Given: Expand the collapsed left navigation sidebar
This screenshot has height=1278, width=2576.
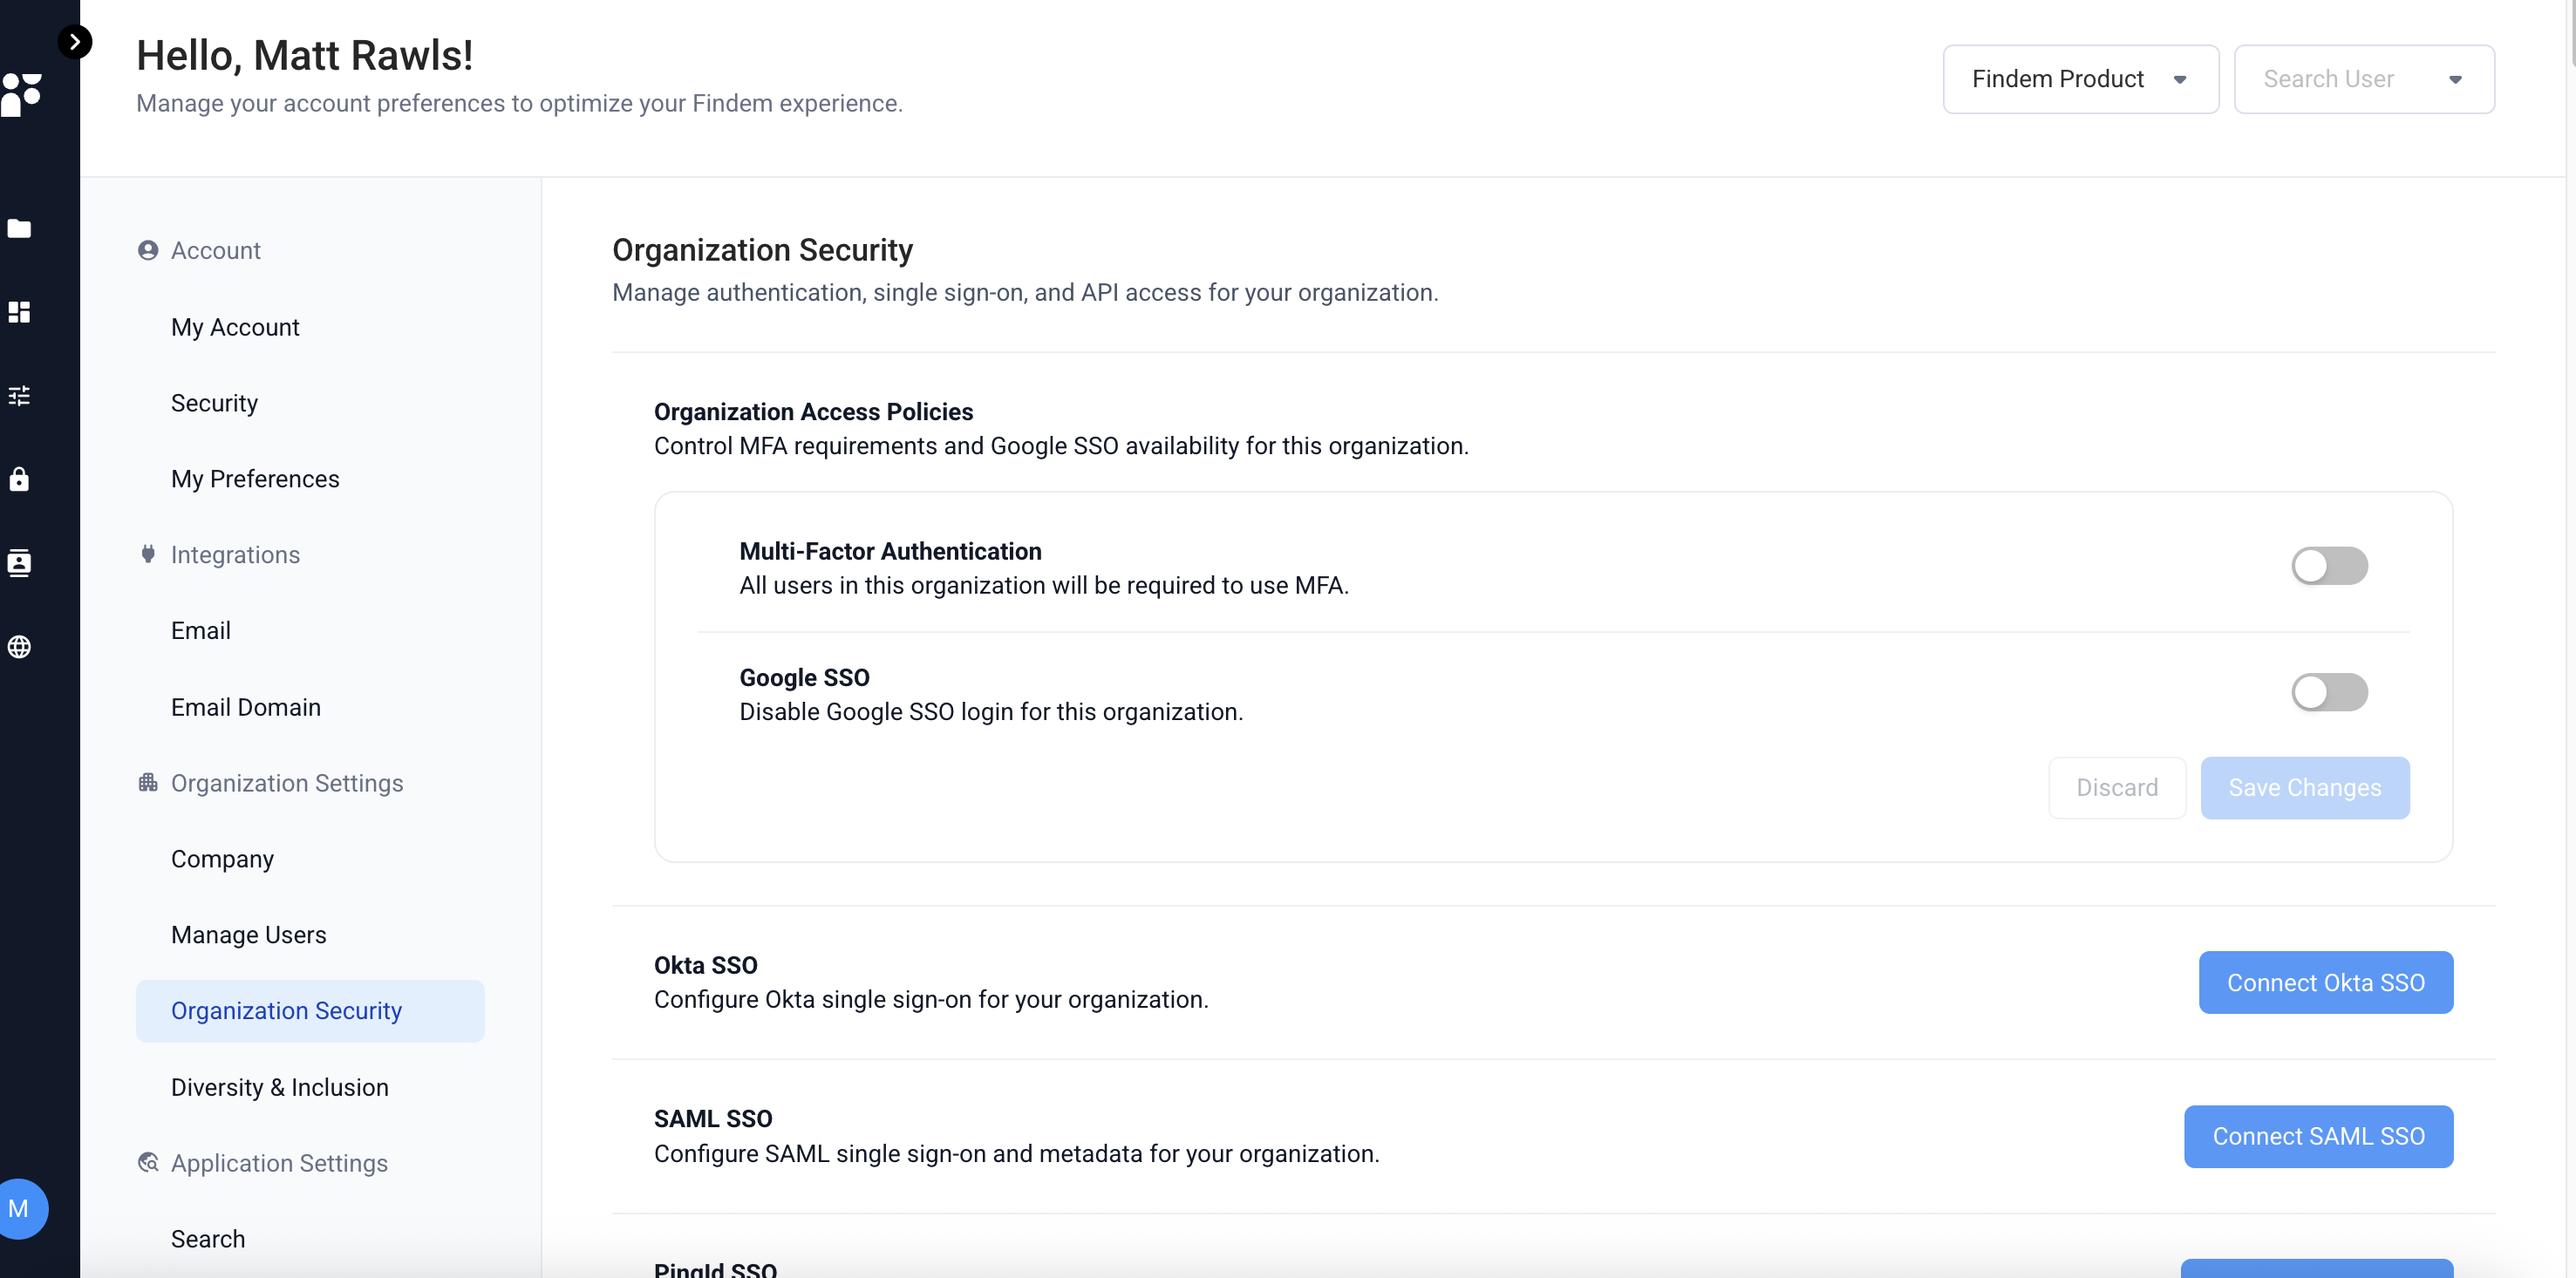Looking at the screenshot, I should click(x=75, y=42).
